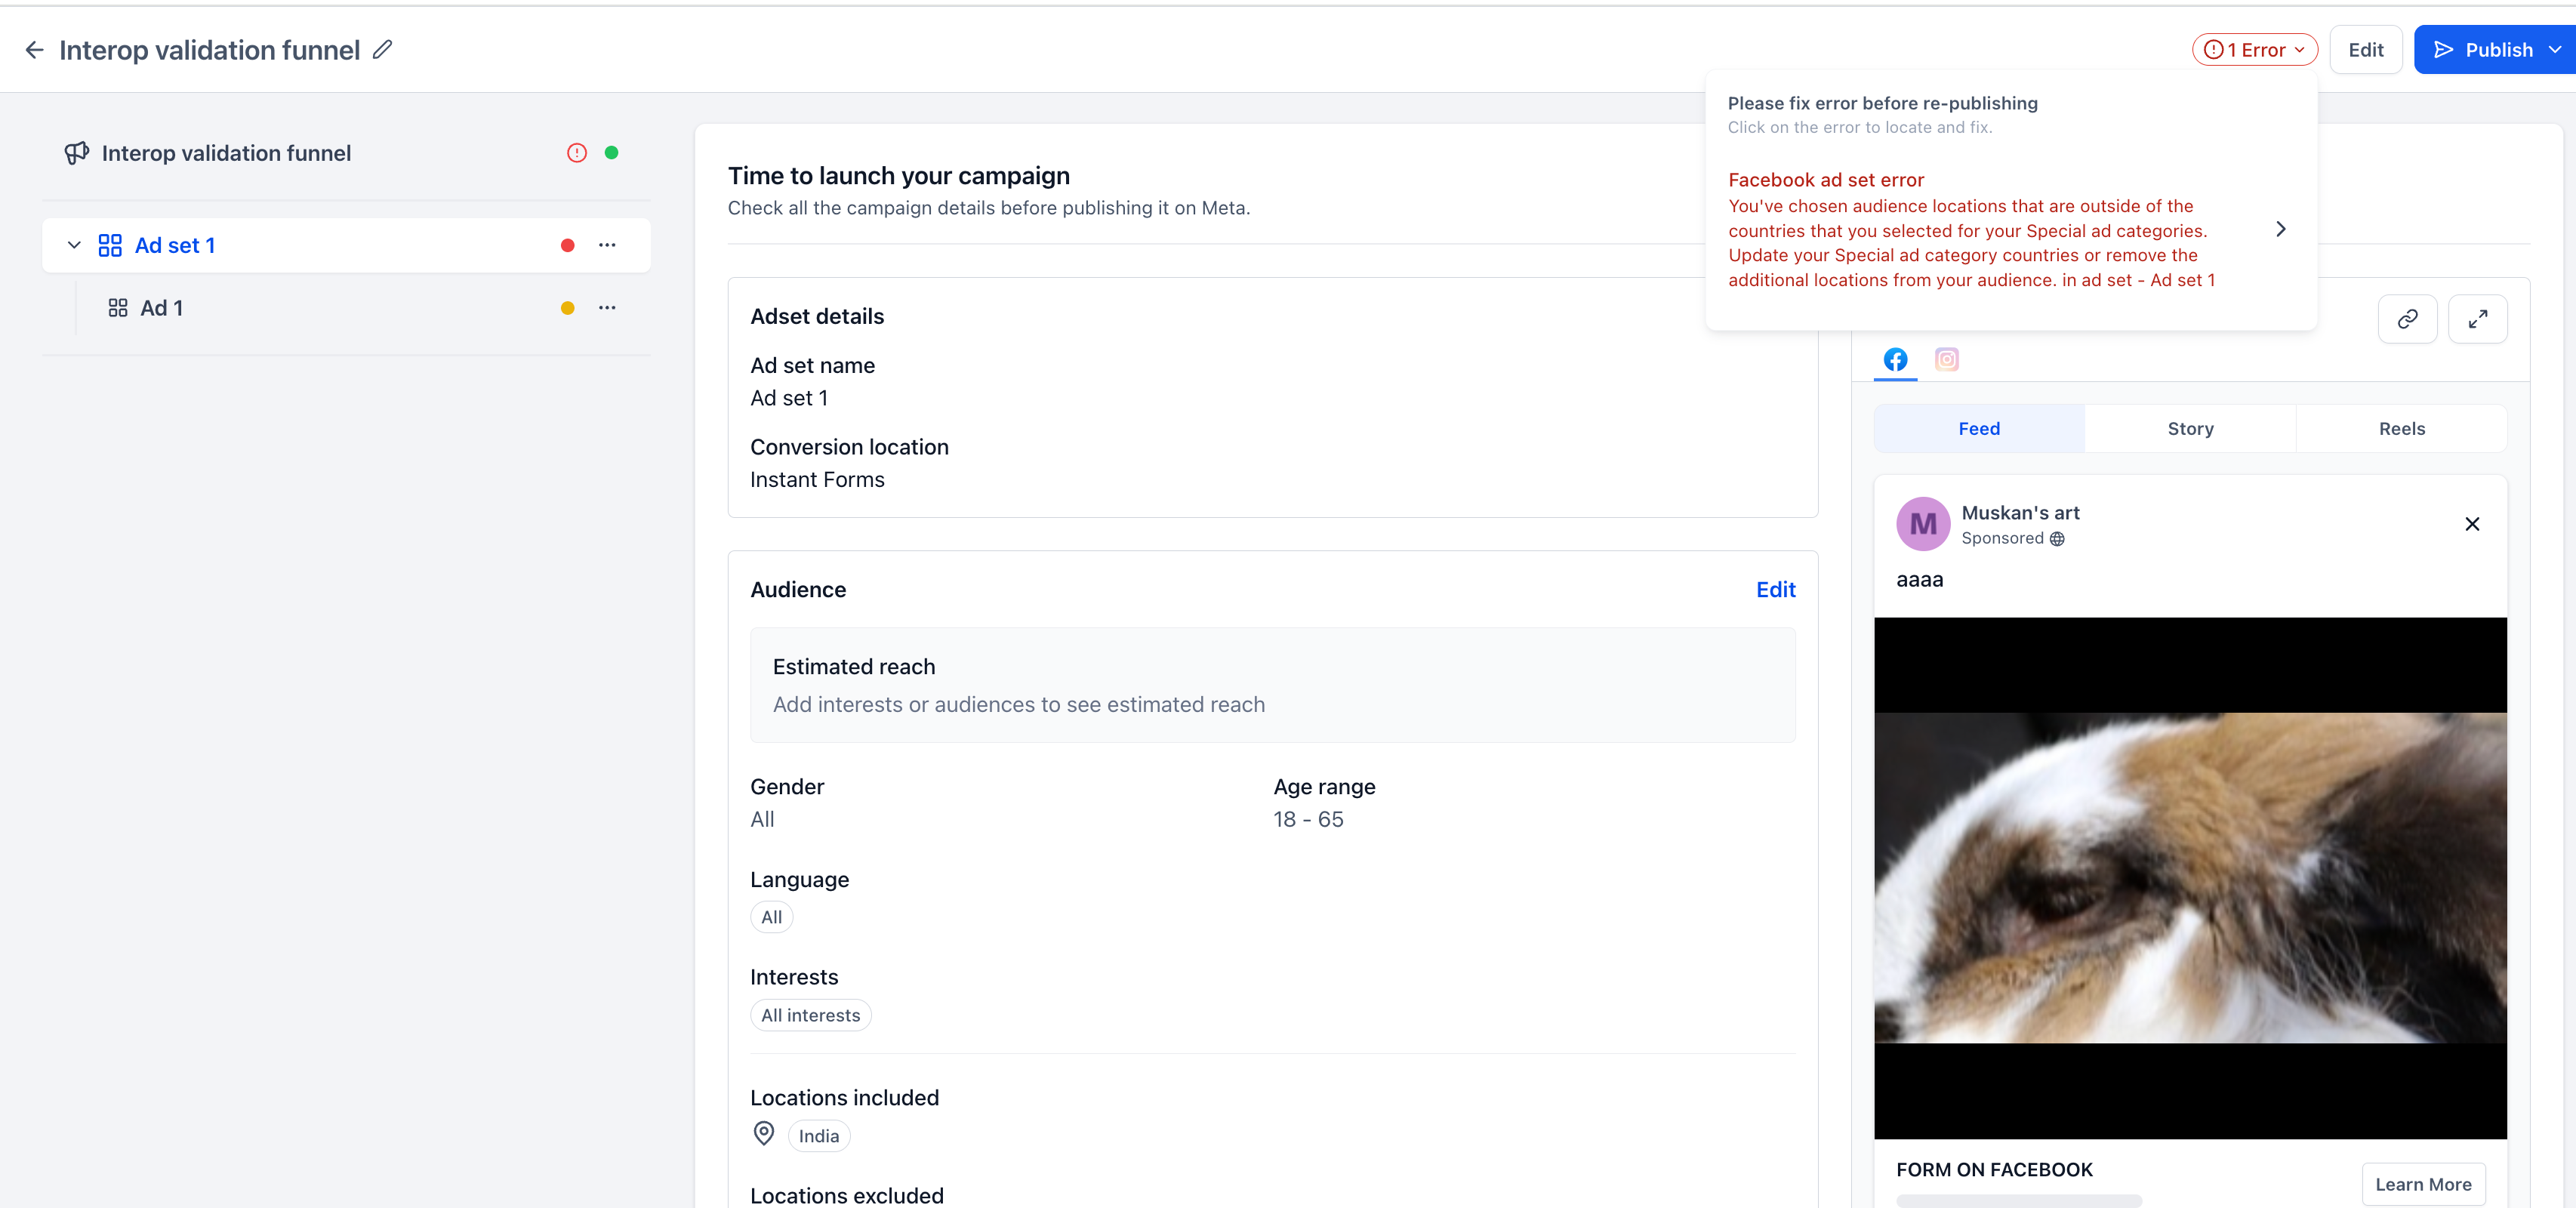
Task: Click the Muskan's art page name
Action: pos(2020,513)
